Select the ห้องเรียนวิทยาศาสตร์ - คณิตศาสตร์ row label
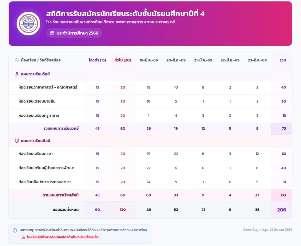The height and width of the screenshot is (246, 301). [x=48, y=87]
